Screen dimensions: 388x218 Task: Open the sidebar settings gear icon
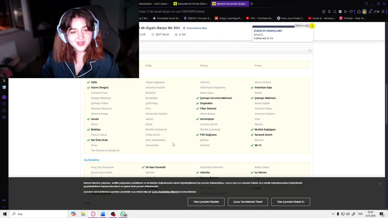click(4, 117)
